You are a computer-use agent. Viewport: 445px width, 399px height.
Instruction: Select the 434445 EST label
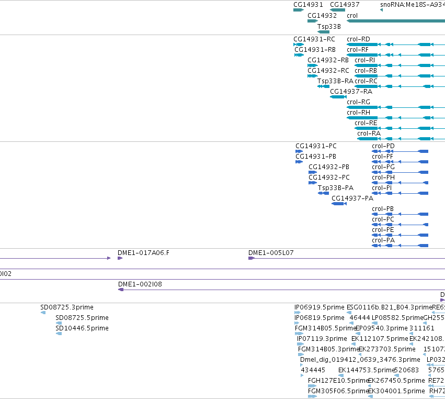point(313,370)
